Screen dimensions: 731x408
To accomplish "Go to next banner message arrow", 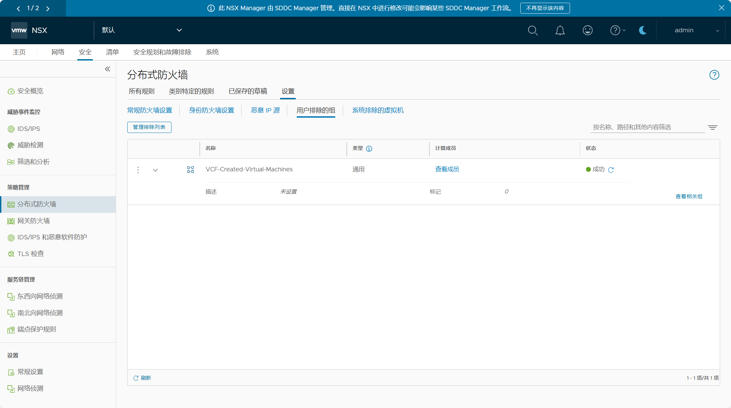I will click(x=48, y=8).
